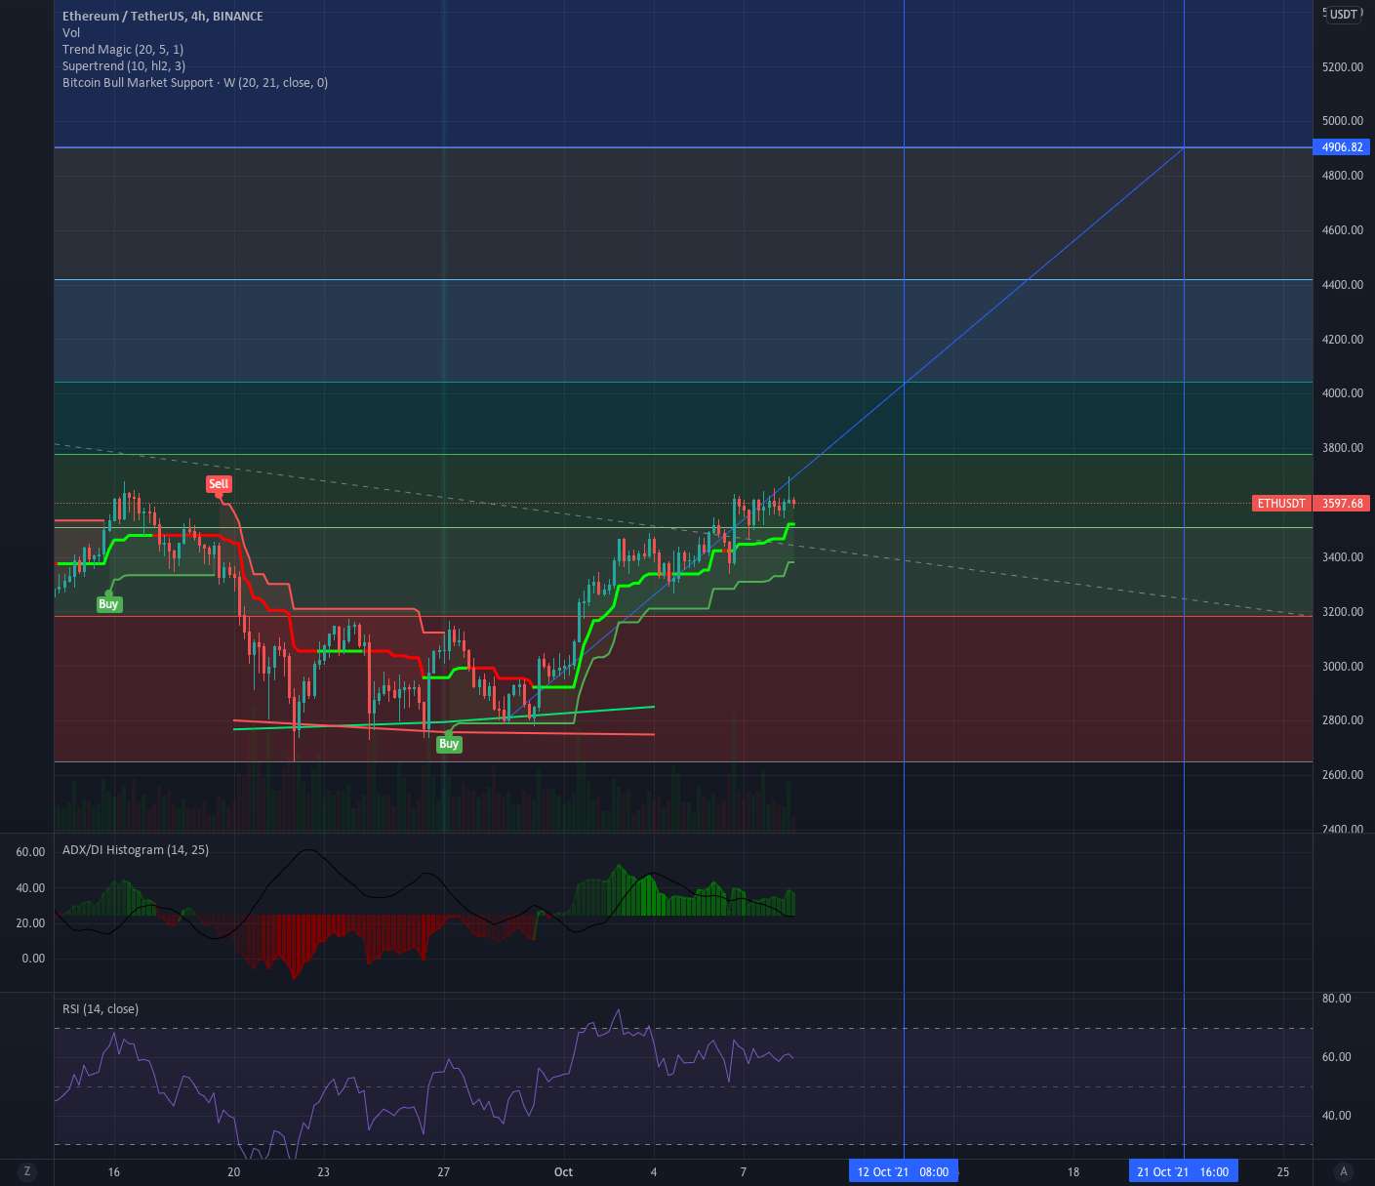This screenshot has height=1186, width=1375.
Task: Click the 2800.00 price axis label
Action: tap(1343, 720)
